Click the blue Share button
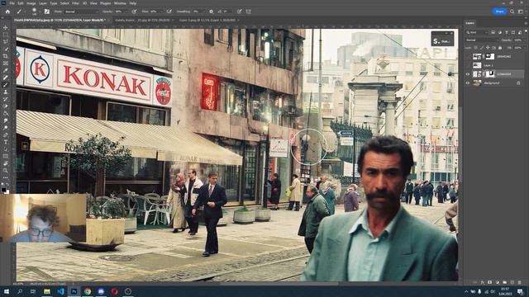This screenshot has width=529, height=297. 499,12
